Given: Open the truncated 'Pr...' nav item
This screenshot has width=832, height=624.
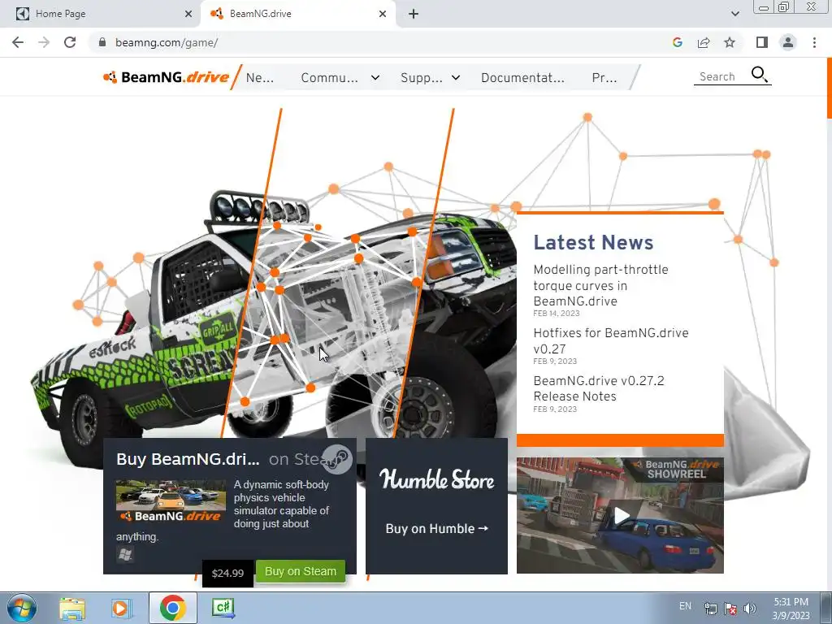Looking at the screenshot, I should click(x=604, y=78).
